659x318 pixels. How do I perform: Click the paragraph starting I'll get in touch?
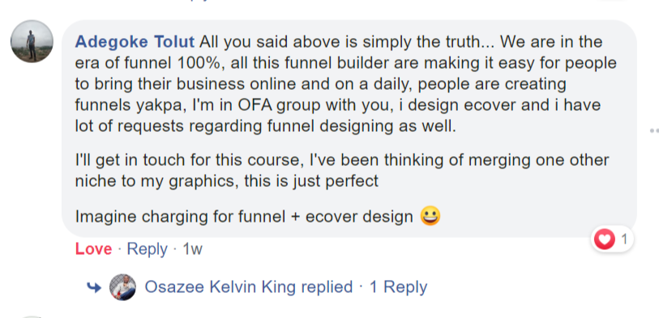click(342, 170)
